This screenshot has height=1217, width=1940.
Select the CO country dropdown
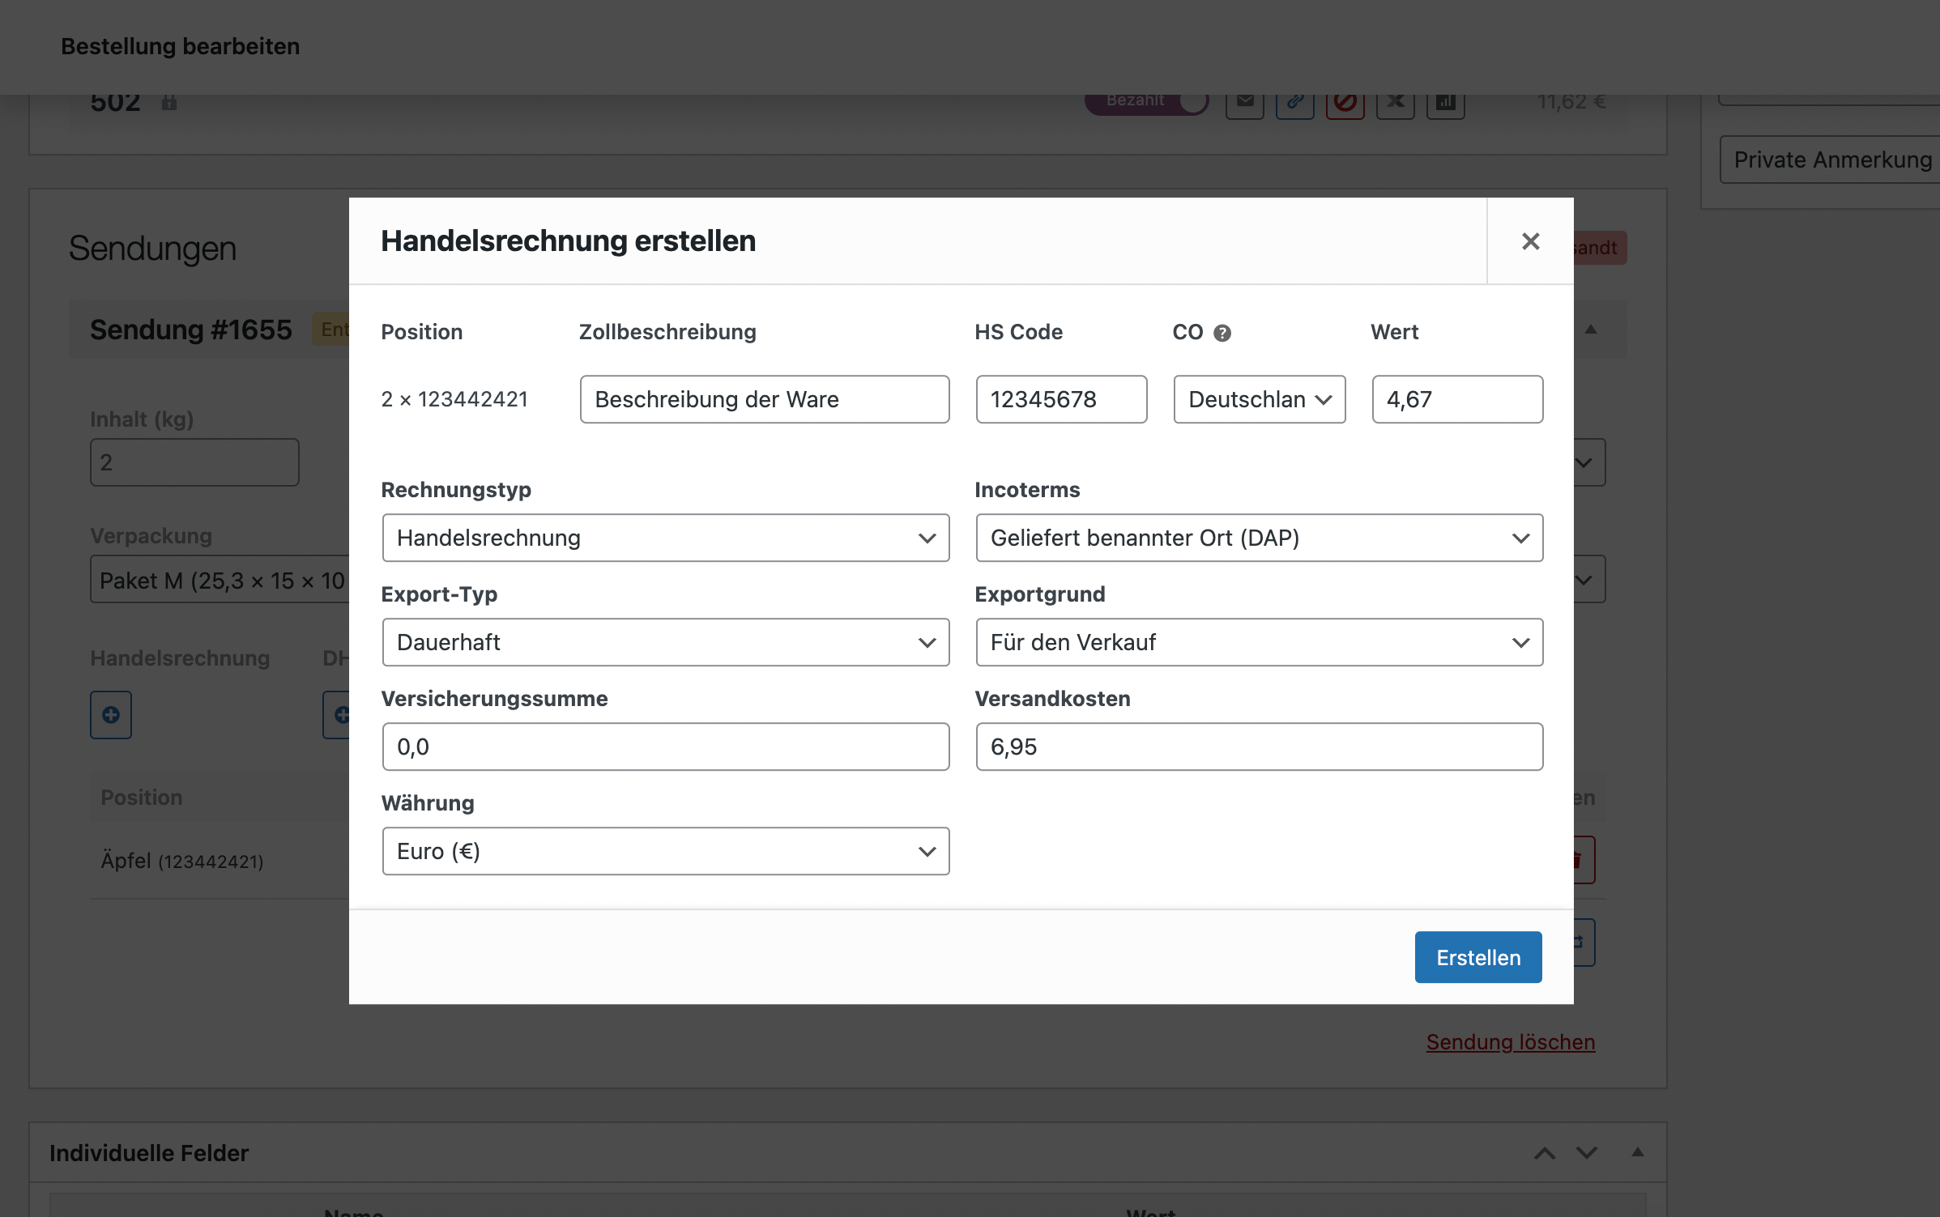pos(1259,399)
